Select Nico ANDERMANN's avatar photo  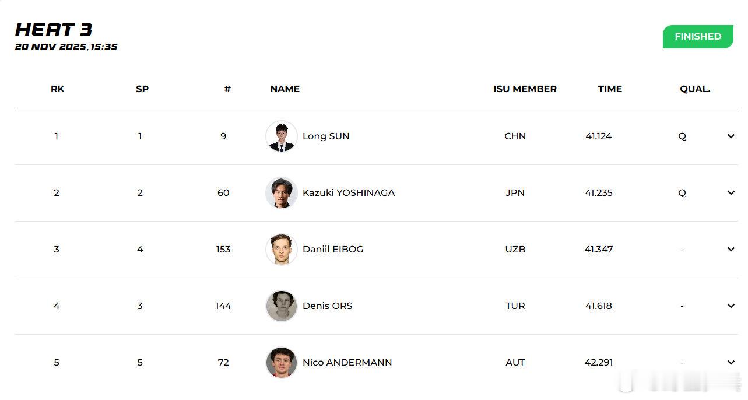(282, 363)
